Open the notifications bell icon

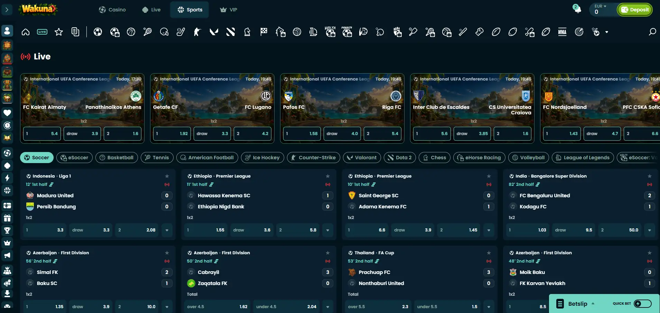pos(577,9)
